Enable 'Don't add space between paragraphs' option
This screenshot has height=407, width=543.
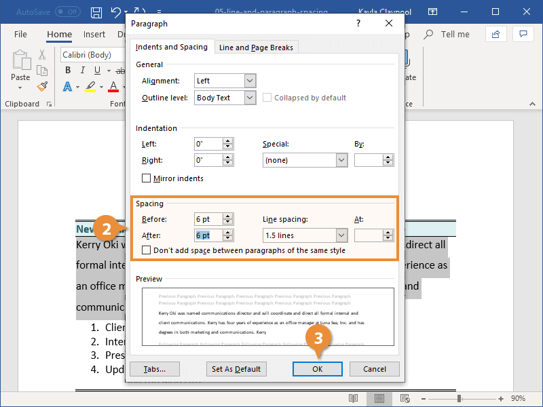(x=146, y=250)
